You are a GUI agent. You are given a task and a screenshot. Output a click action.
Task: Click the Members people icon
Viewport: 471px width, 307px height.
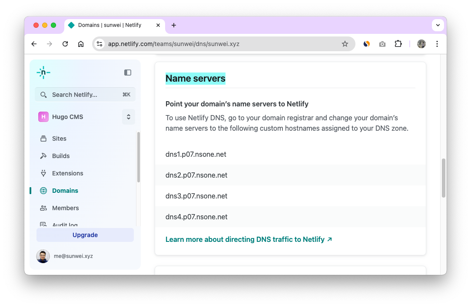(43, 208)
